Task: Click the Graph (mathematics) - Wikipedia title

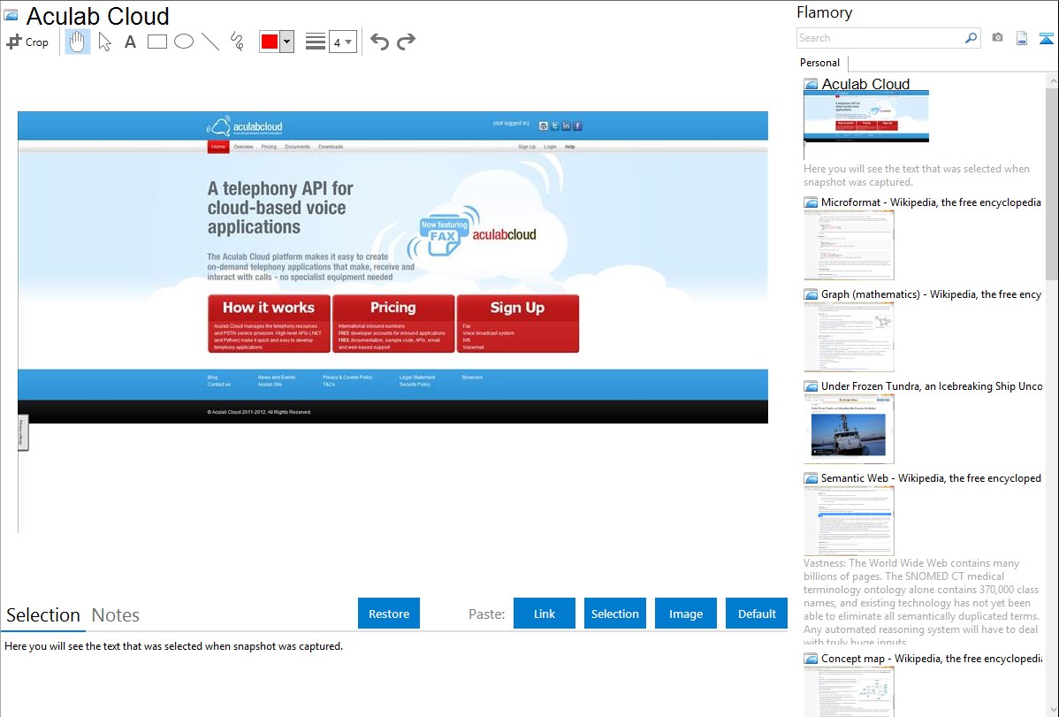Action: click(931, 294)
